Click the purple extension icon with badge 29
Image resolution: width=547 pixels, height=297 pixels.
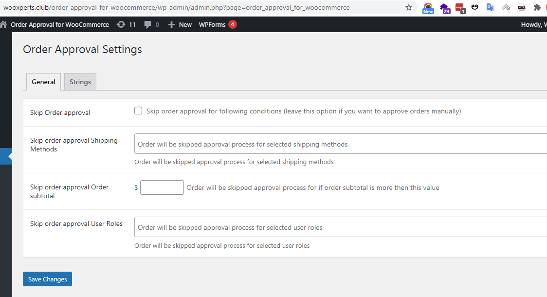[x=444, y=7]
